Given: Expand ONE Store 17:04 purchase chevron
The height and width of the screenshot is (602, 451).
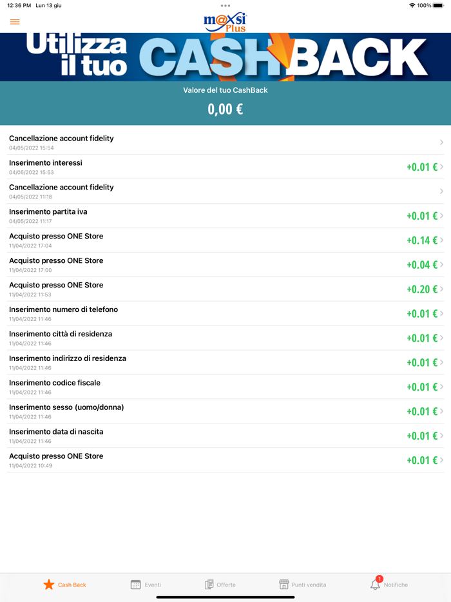Looking at the screenshot, I should (x=441, y=240).
